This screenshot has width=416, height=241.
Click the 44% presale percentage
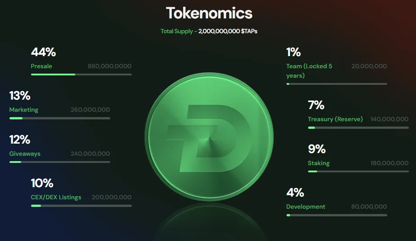point(43,52)
